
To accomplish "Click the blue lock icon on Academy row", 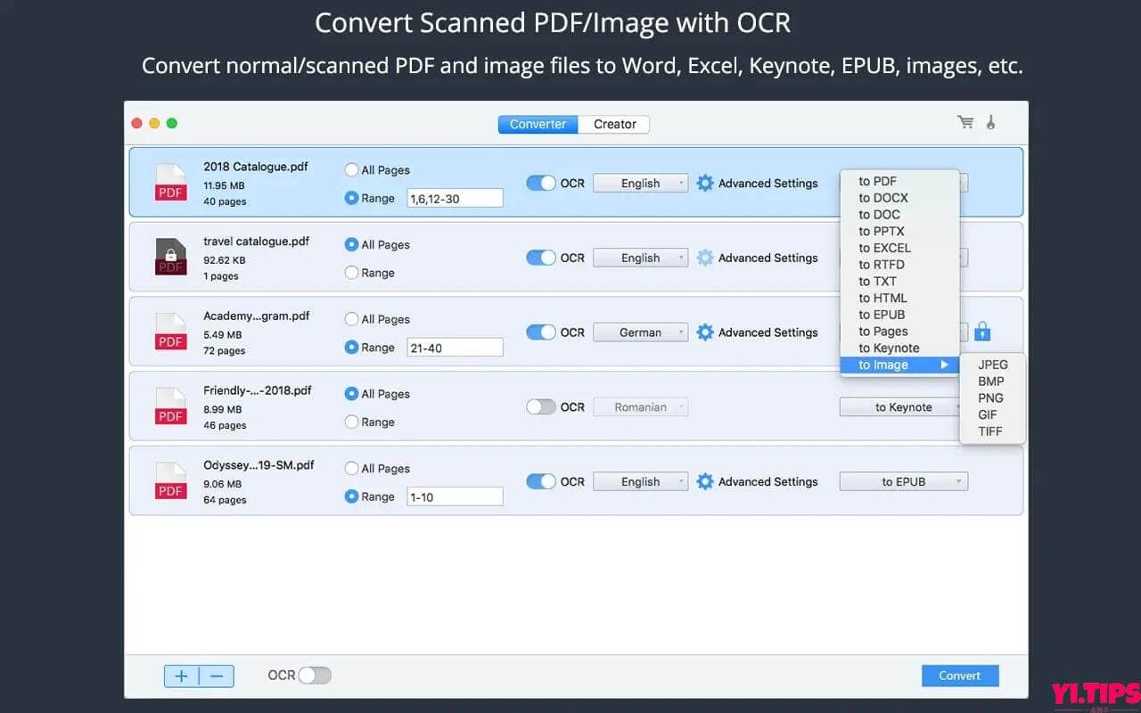I will tap(982, 331).
